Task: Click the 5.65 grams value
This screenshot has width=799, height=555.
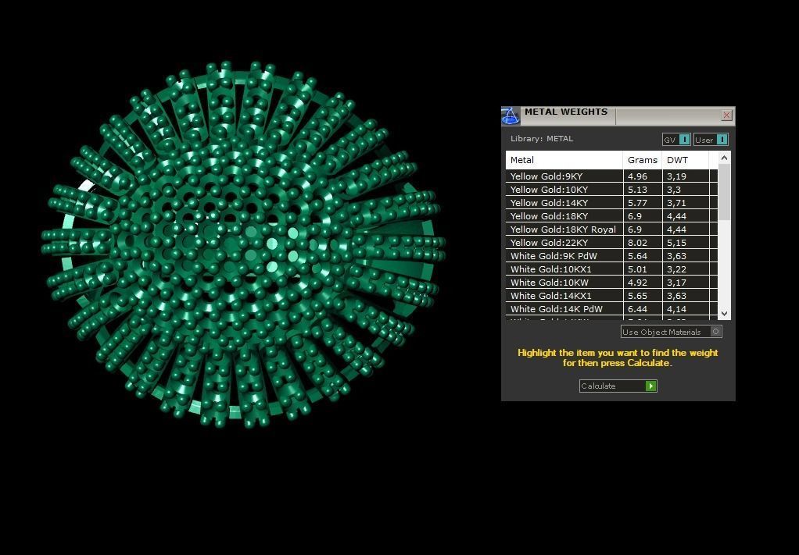Action: [x=637, y=296]
